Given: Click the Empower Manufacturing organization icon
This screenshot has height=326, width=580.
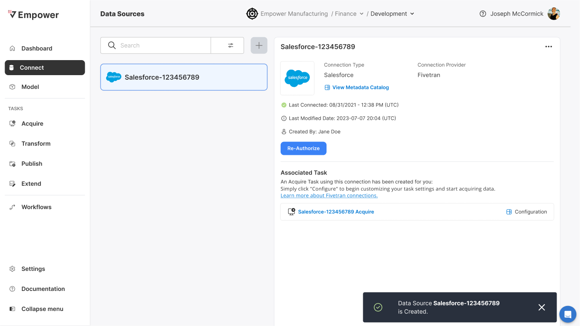Looking at the screenshot, I should (252, 14).
